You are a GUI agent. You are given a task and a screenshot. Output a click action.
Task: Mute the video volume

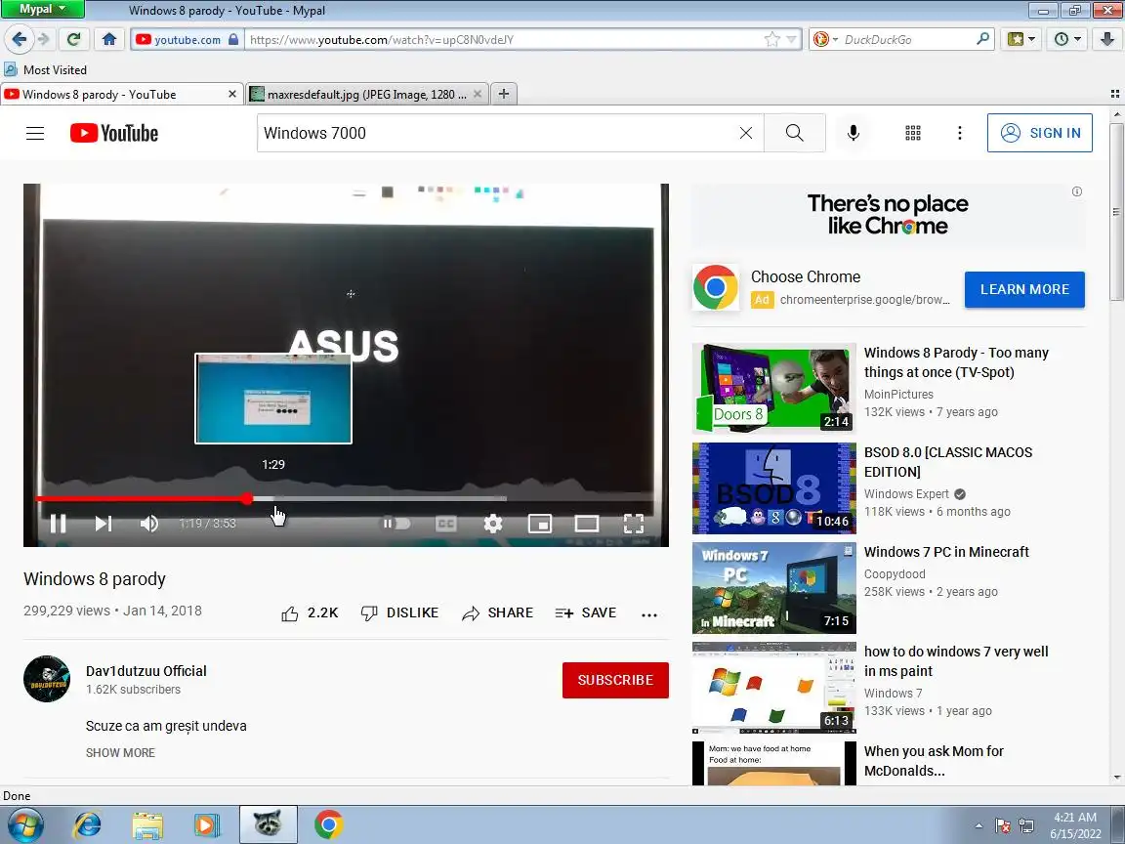[x=148, y=524]
